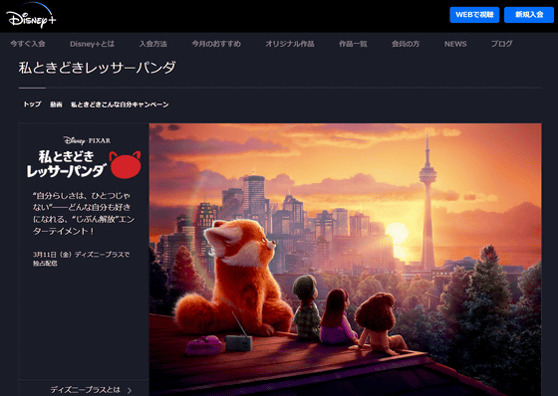Click the 新規入会 button
The width and height of the screenshot is (558, 396).
click(529, 15)
